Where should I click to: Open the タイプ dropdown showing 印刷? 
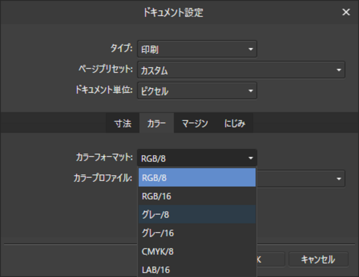[x=197, y=49]
